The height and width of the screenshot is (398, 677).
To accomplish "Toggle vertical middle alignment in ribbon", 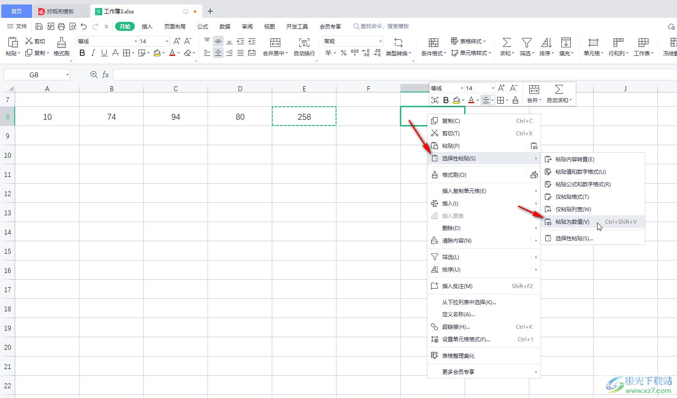I will point(218,41).
